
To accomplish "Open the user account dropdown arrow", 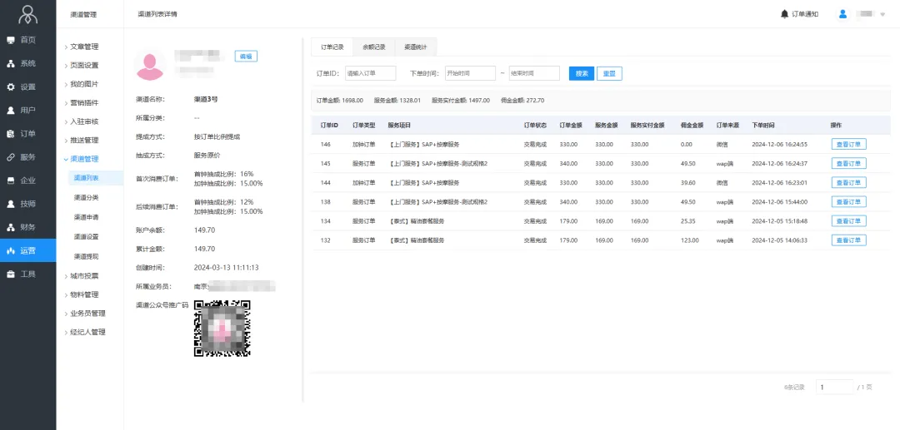I will tap(882, 15).
